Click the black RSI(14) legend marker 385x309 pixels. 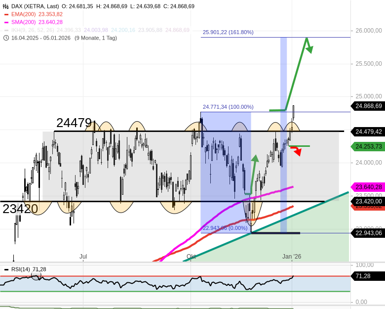click(6, 269)
